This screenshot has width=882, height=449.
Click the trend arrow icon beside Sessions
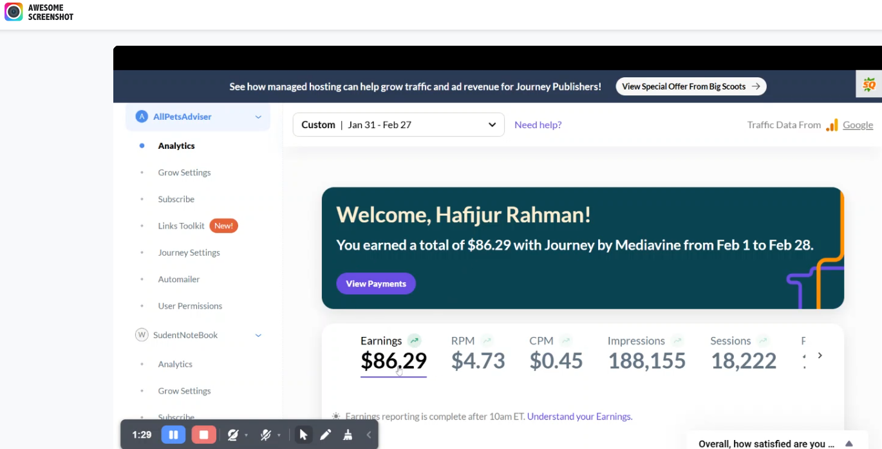(764, 341)
